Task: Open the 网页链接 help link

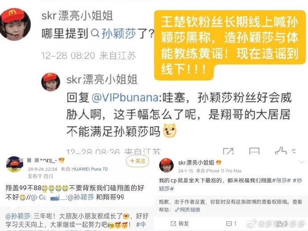Action: [x=188, y=210]
